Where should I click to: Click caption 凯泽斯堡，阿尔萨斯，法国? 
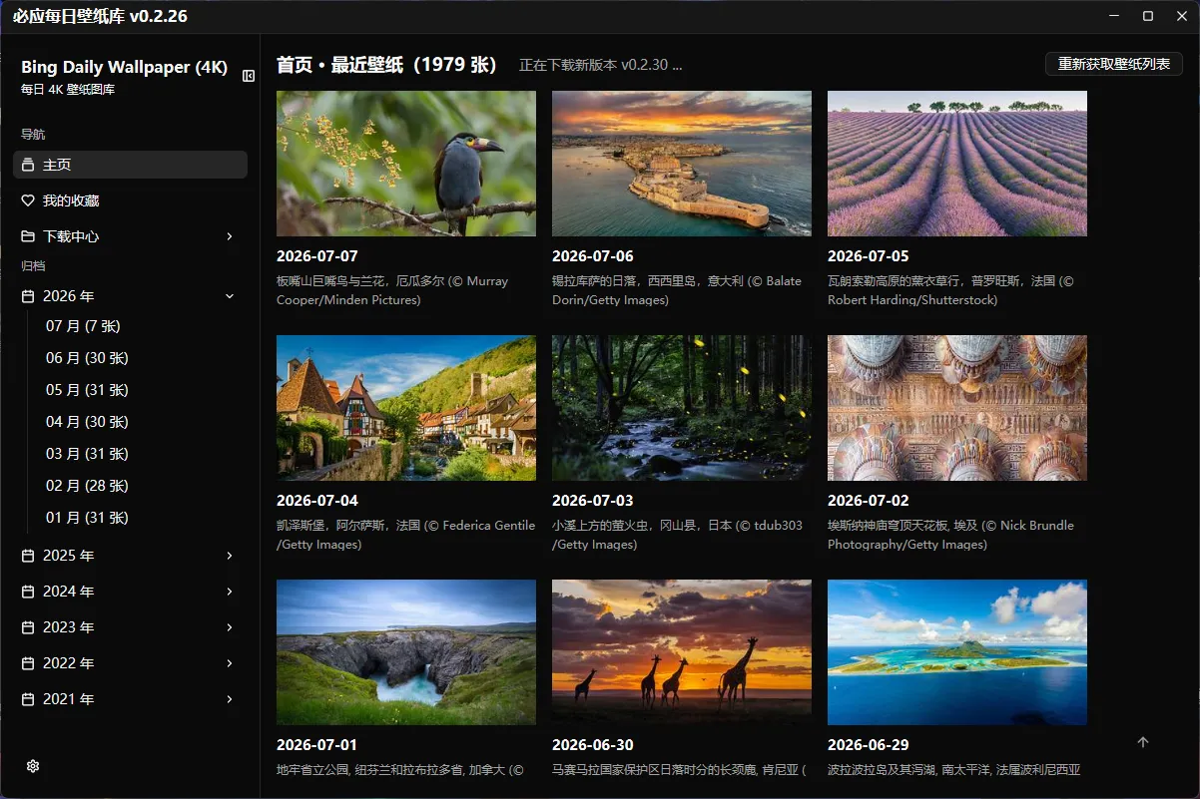click(x=348, y=526)
